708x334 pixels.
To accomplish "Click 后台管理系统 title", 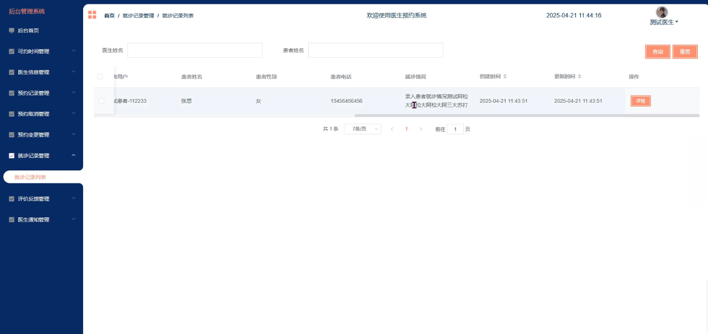I will coord(27,11).
